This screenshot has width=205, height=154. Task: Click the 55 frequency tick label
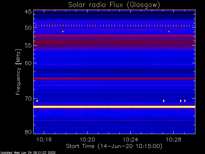(28, 46)
